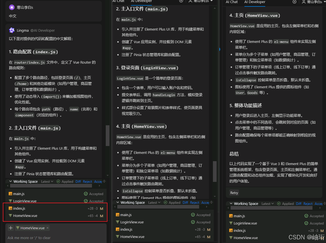Switch to AI Chat tab in middle panel

pos(118,1)
